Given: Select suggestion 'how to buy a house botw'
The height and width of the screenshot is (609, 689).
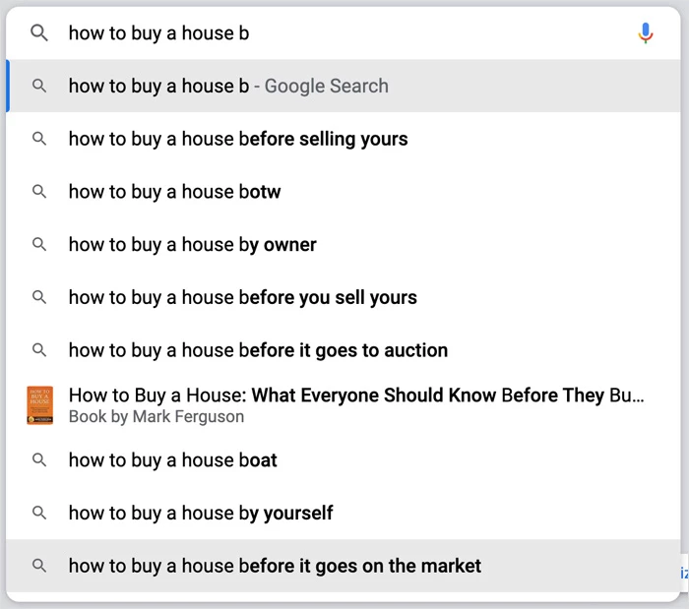Looking at the screenshot, I should (174, 192).
